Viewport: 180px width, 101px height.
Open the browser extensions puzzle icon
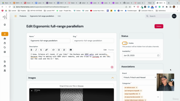[167, 7]
